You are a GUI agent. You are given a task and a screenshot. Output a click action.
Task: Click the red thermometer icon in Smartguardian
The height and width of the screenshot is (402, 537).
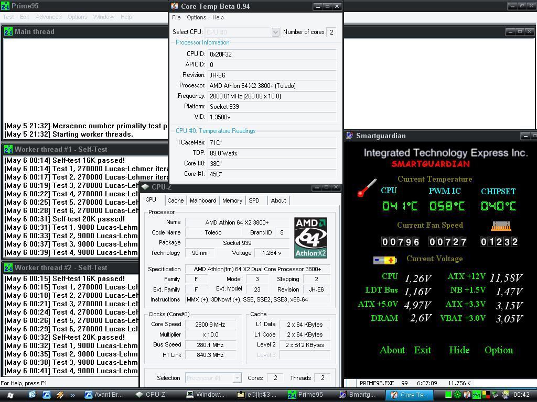tap(367, 188)
